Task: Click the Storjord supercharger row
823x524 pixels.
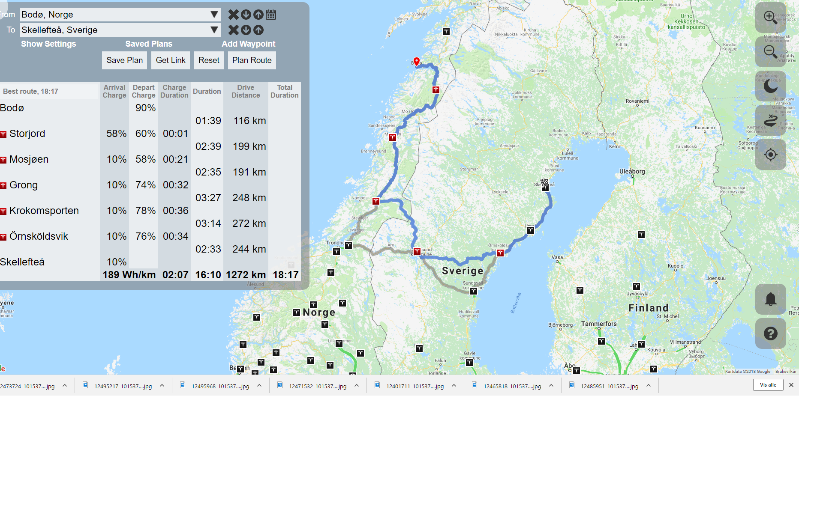Action: pos(27,134)
